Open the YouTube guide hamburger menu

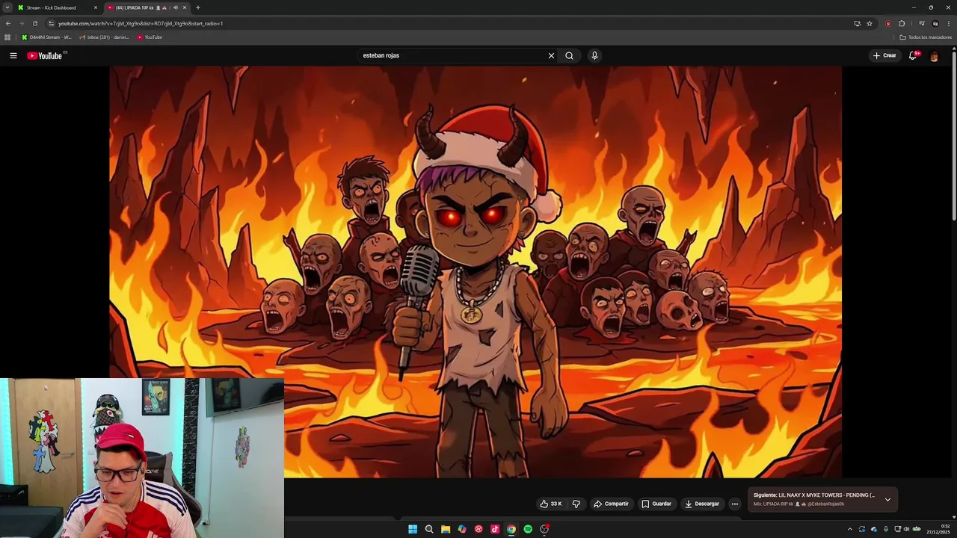13,55
